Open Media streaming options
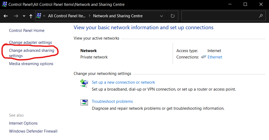Image resolution: width=269 pixels, height=140 pixels. click(x=31, y=64)
